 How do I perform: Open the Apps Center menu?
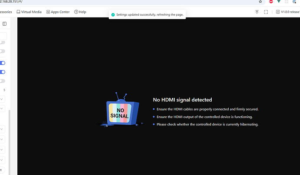coord(57,12)
